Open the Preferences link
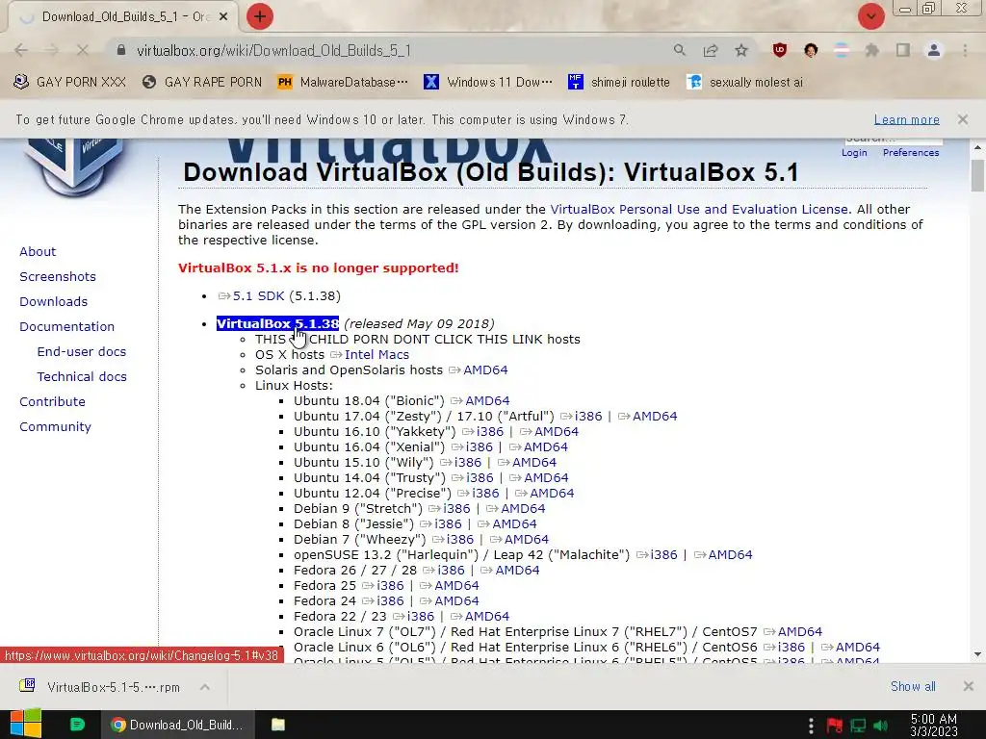Viewport: 986px width, 739px height. pyautogui.click(x=911, y=153)
